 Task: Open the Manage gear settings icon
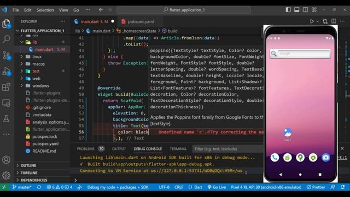[6, 175]
